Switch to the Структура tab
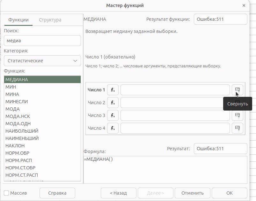This screenshot has height=201, width=256. 50,20
